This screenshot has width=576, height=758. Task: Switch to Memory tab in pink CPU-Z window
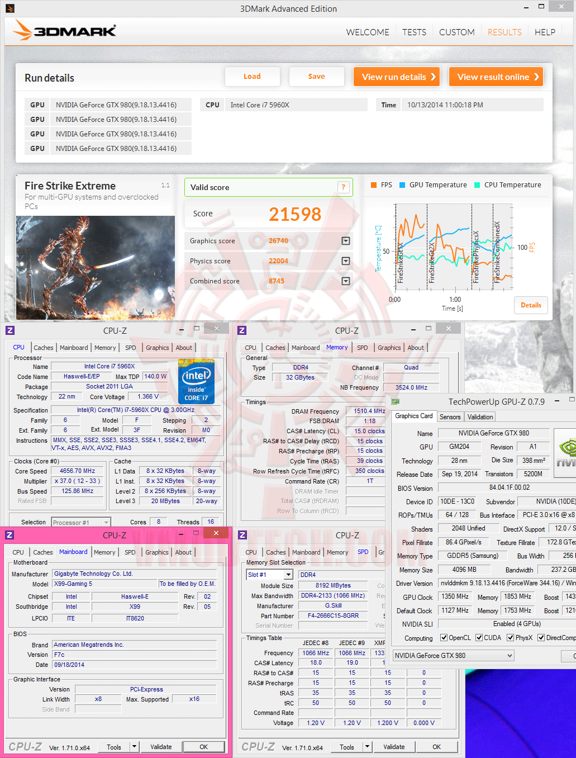coord(104,552)
